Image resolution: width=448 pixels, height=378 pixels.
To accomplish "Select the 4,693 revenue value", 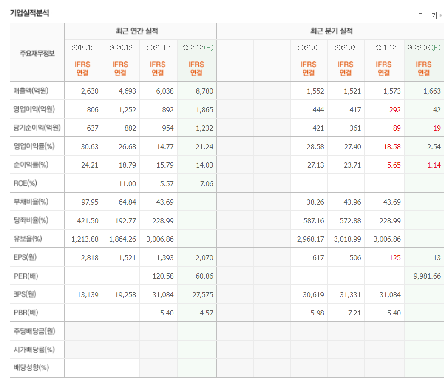I will pyautogui.click(x=128, y=91).
